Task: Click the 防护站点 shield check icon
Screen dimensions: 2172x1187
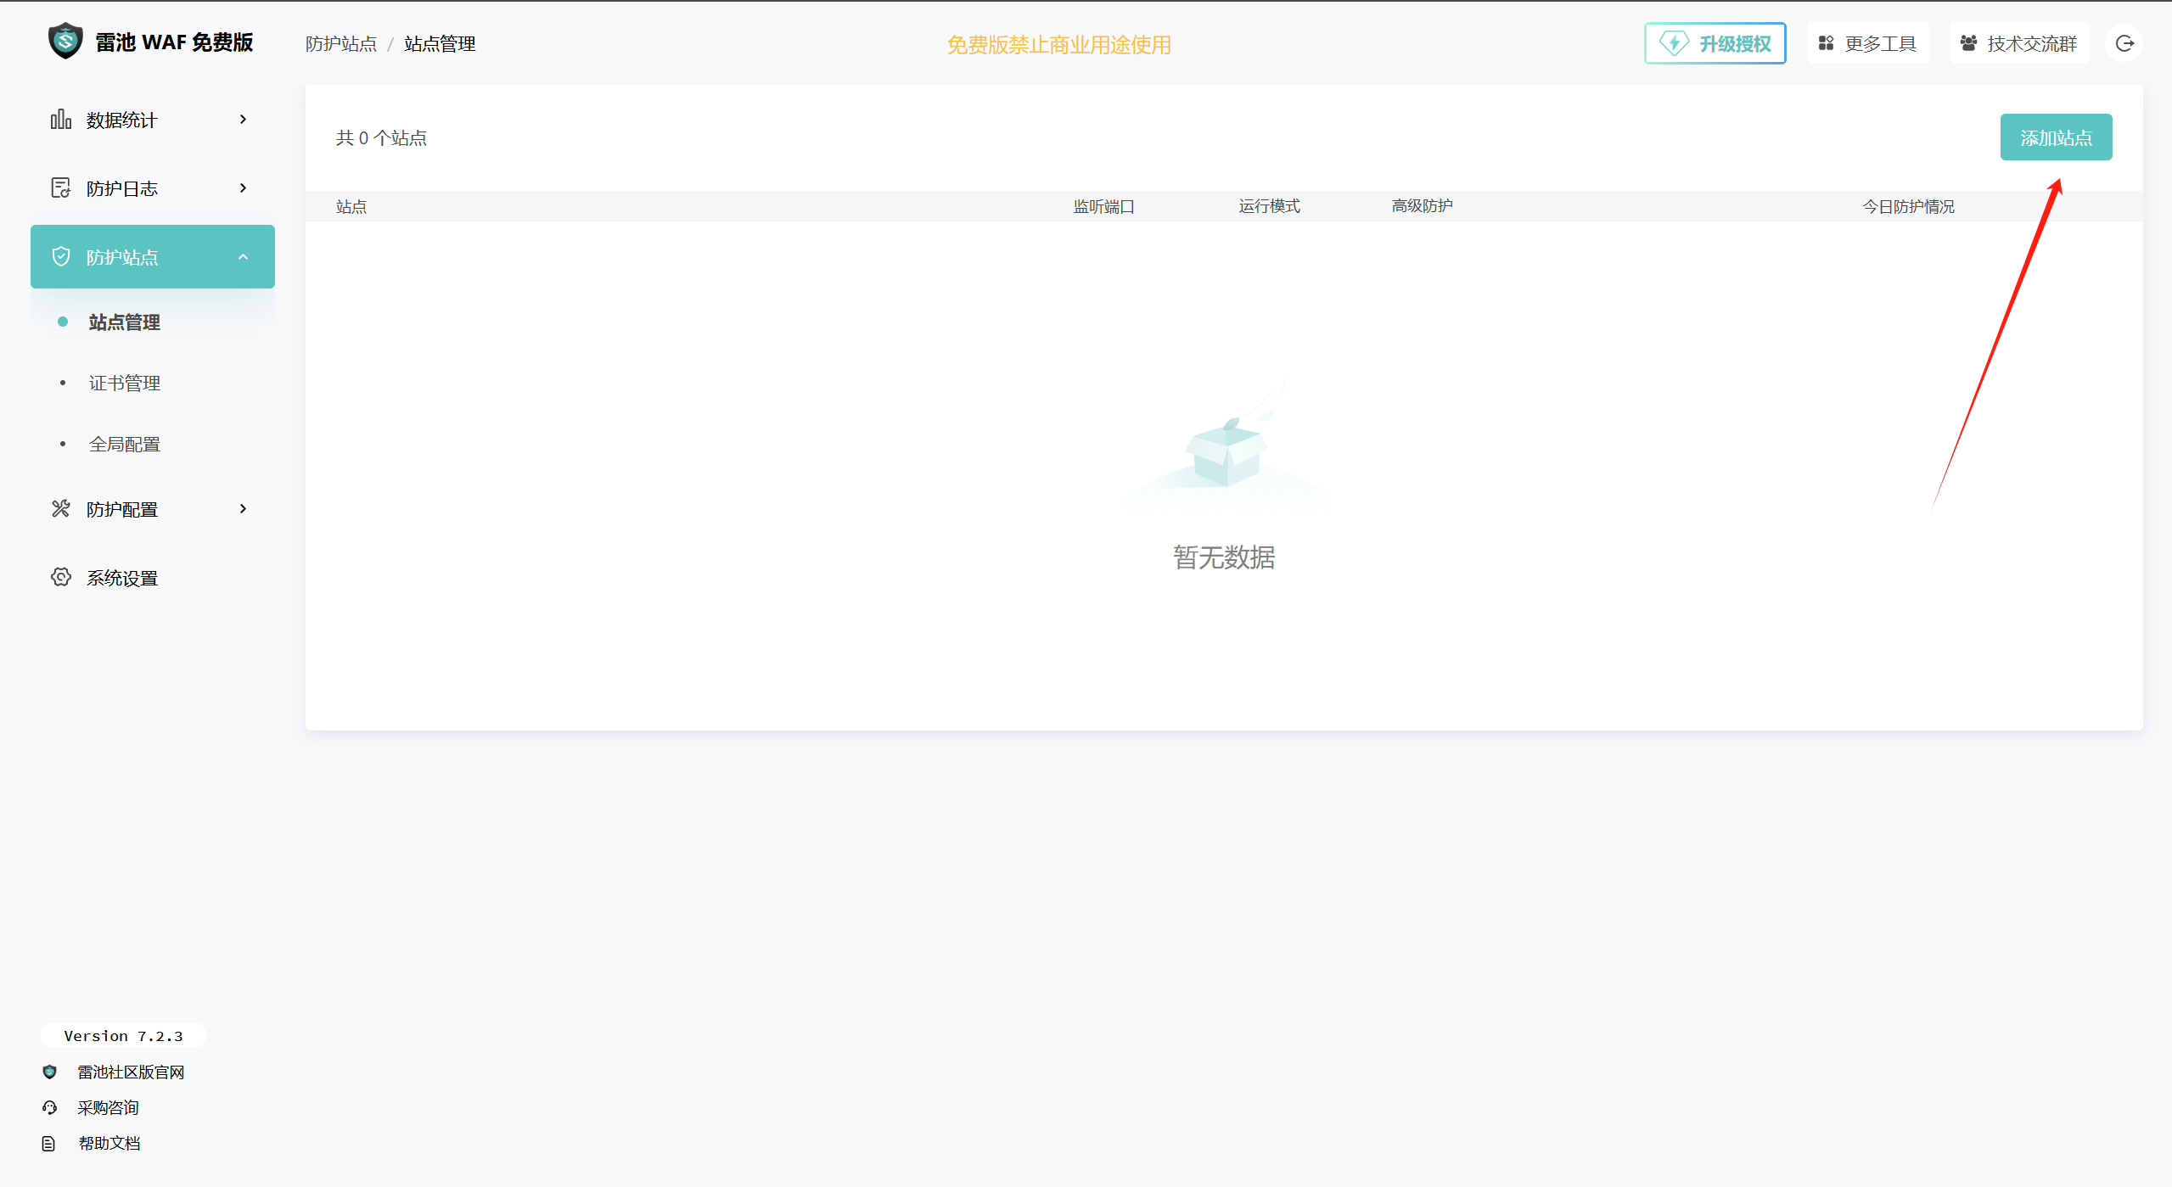Action: (x=60, y=256)
